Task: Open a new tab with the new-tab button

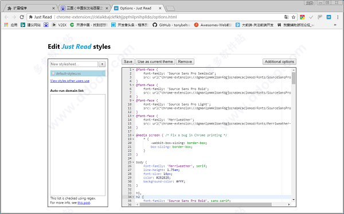Action: click(170, 9)
